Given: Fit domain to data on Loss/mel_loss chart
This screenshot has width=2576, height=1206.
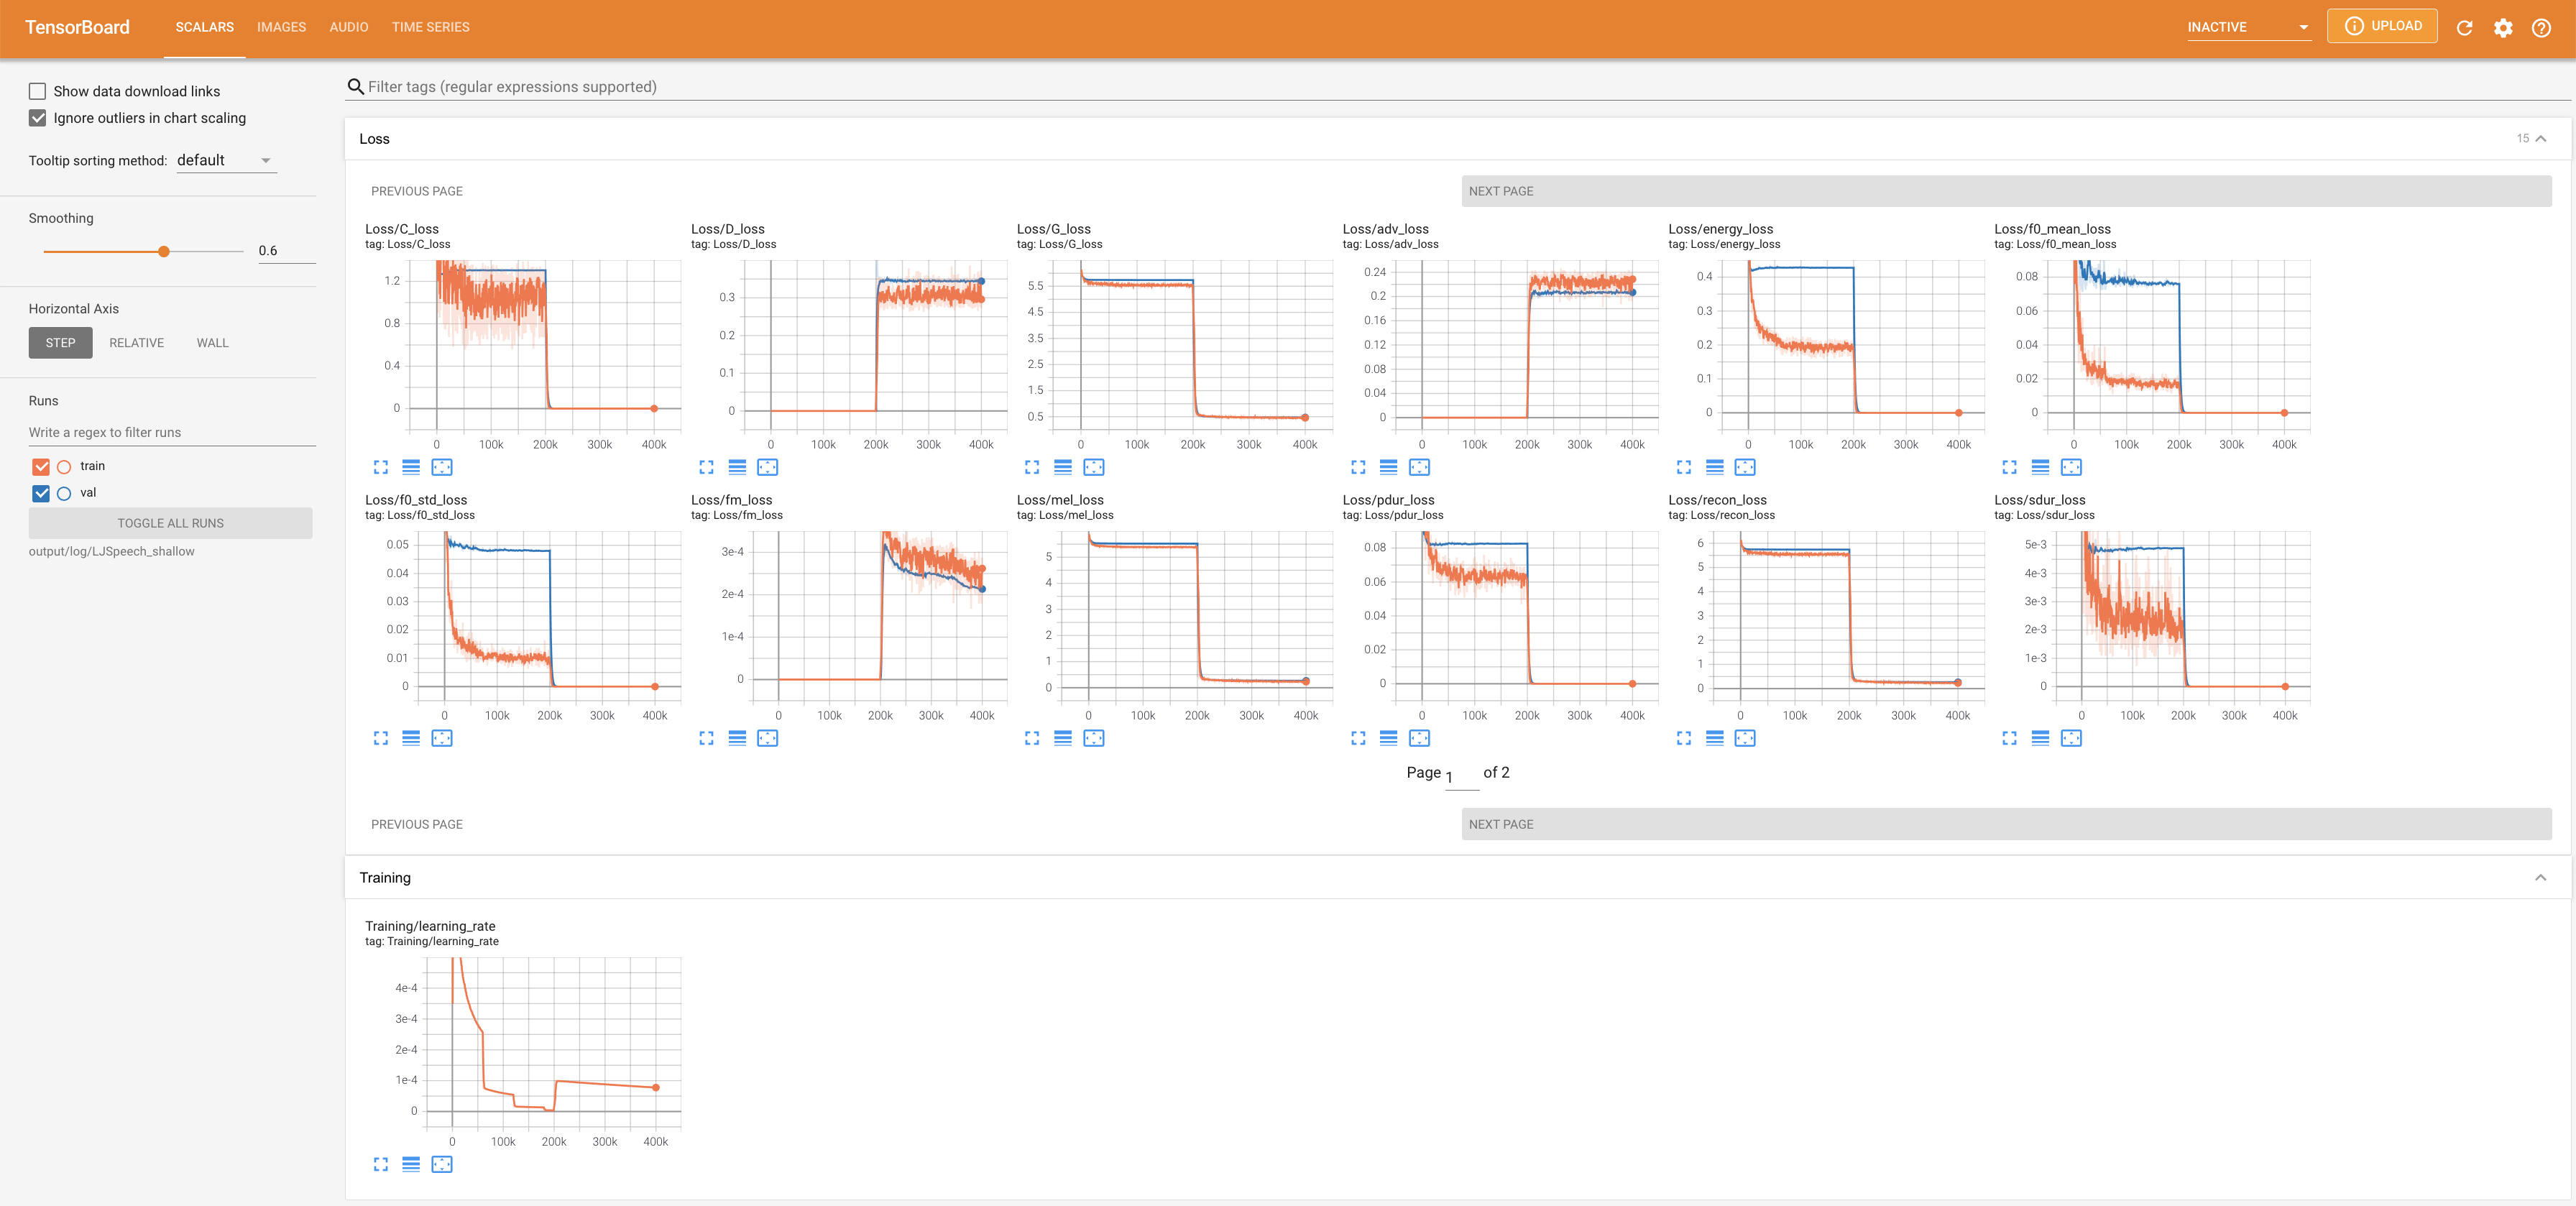Looking at the screenshot, I should point(1093,738).
